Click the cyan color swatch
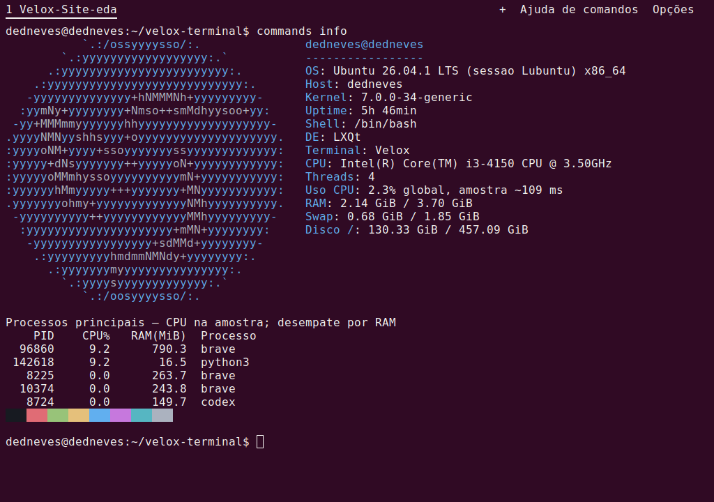This screenshot has height=502, width=714. pyautogui.click(x=142, y=415)
